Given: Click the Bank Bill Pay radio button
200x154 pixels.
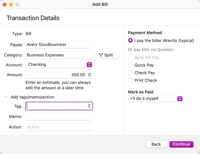Looking at the screenshot, I should pos(130,57).
